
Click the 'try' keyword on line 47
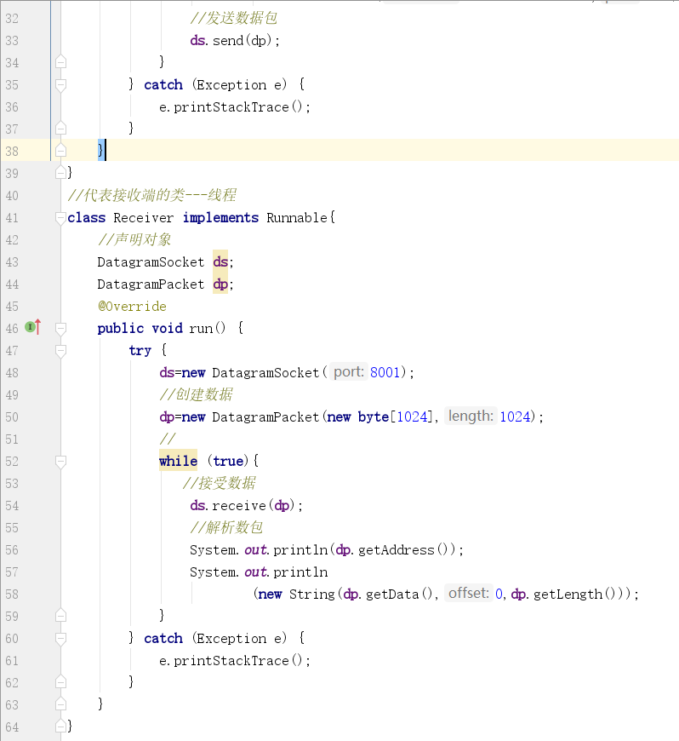(x=140, y=351)
